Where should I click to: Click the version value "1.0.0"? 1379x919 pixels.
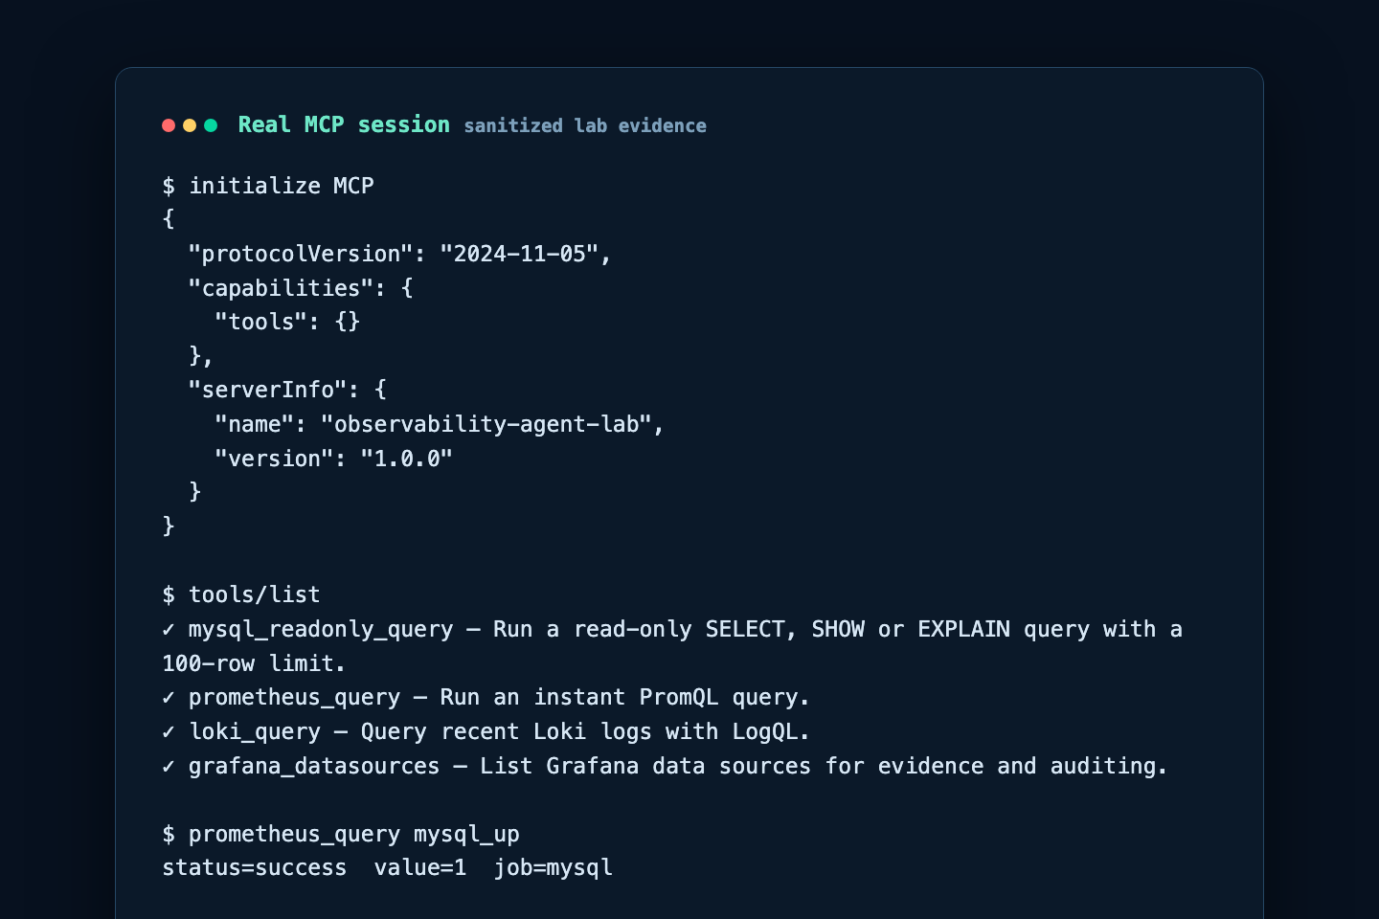406,459
